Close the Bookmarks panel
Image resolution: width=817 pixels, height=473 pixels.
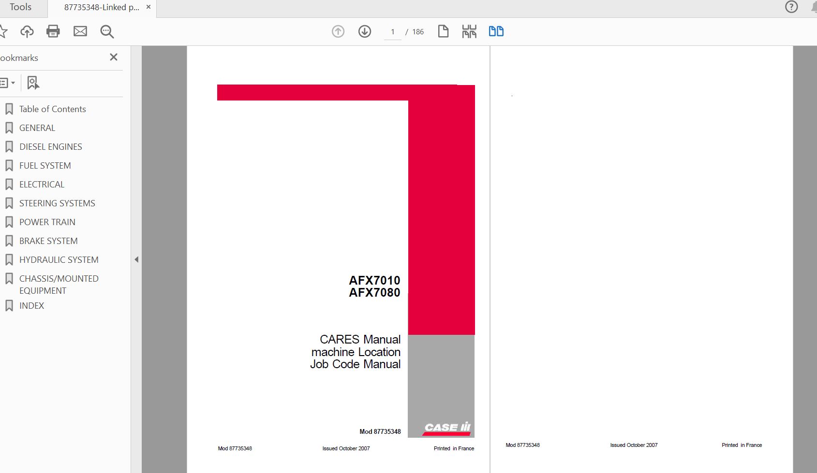point(114,57)
